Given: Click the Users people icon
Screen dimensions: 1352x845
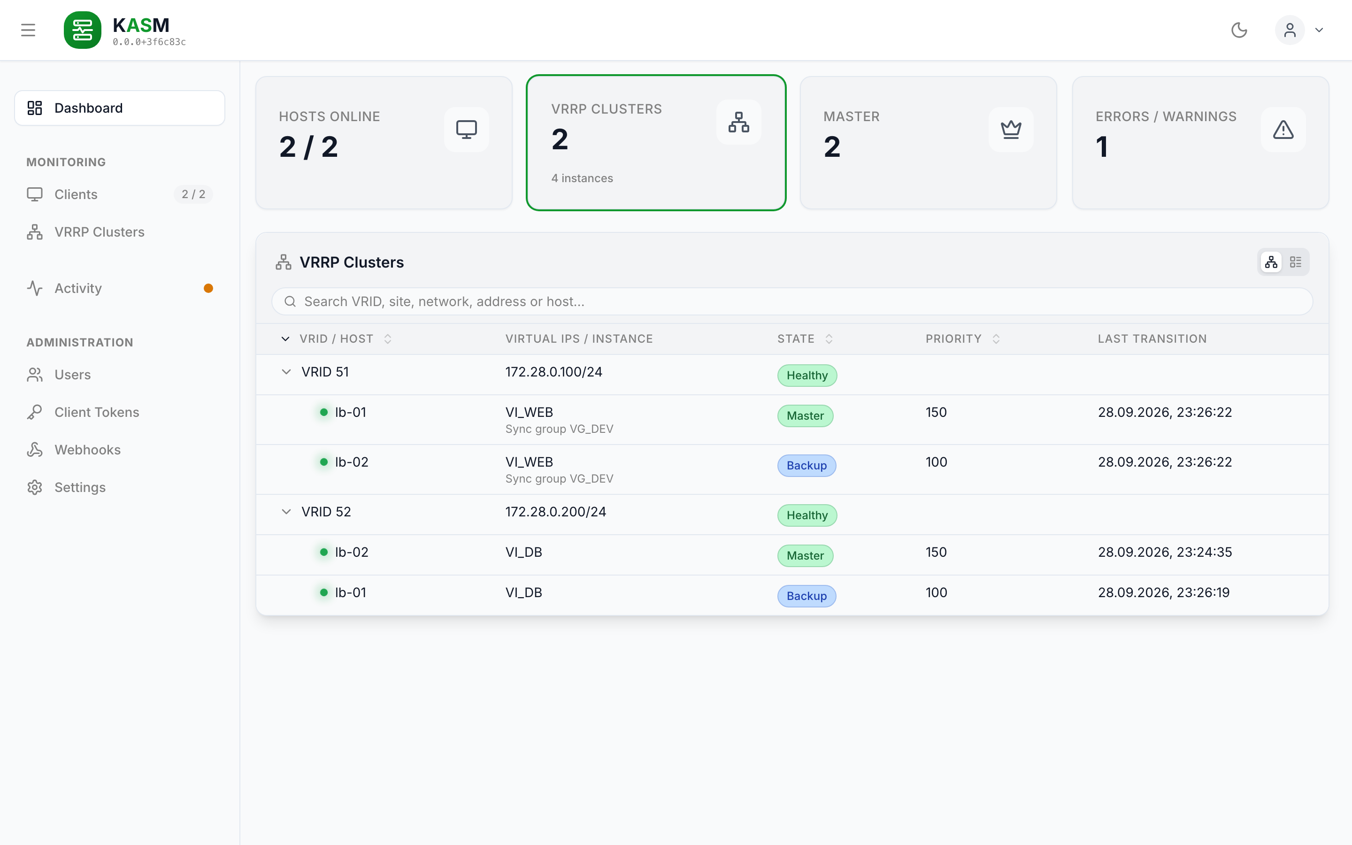Looking at the screenshot, I should (x=35, y=375).
